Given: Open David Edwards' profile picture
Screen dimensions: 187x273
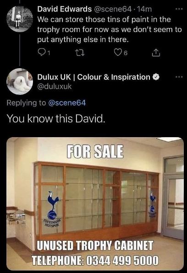Looking at the screenshot, I should click(20, 19).
